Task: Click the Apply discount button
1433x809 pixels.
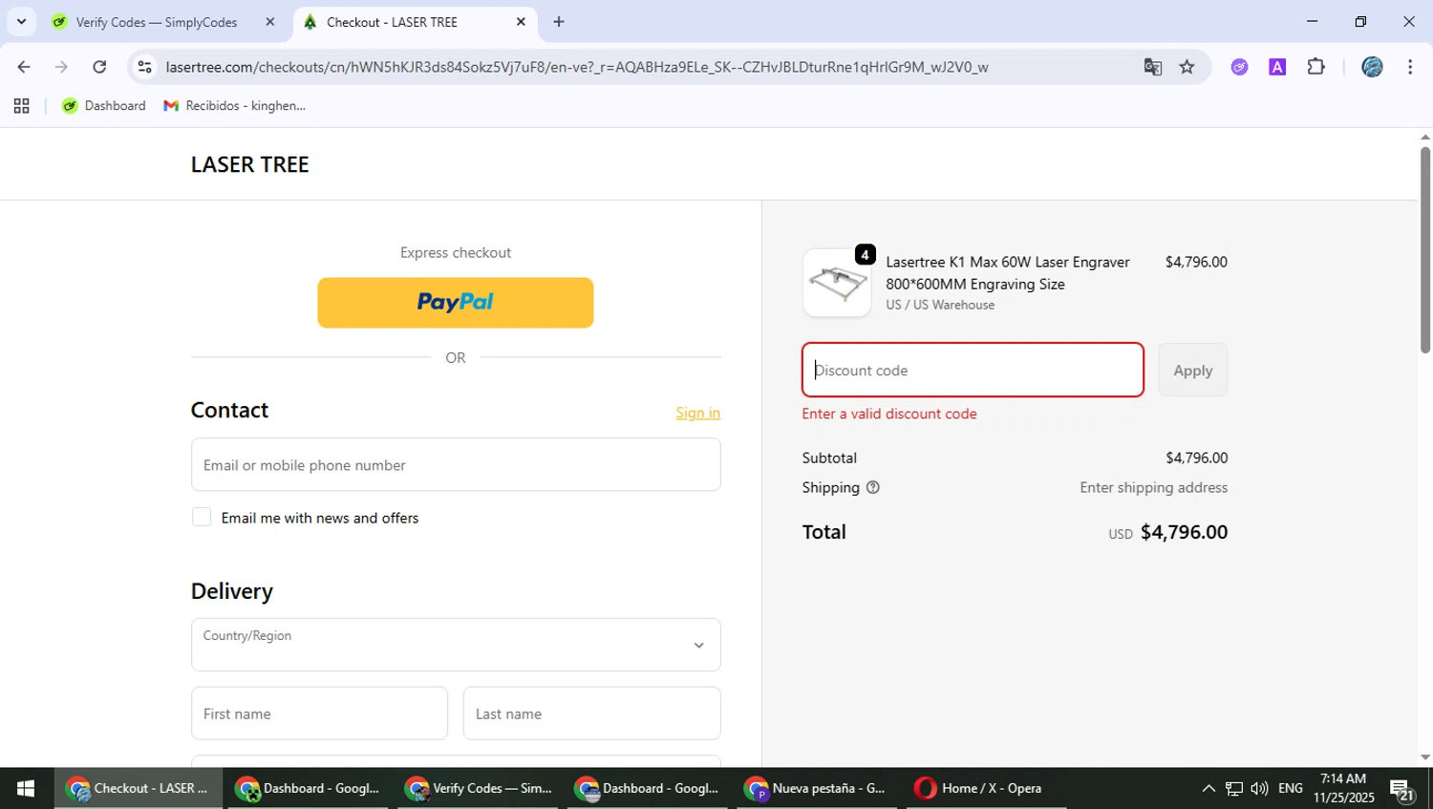Action: coord(1193,370)
